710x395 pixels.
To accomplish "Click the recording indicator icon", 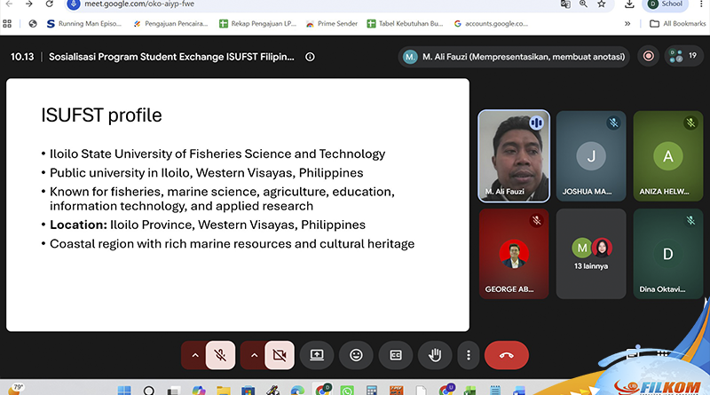I will (x=649, y=56).
